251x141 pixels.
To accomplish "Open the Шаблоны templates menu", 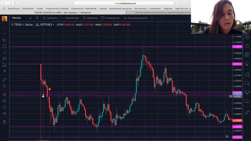I will (90, 18).
